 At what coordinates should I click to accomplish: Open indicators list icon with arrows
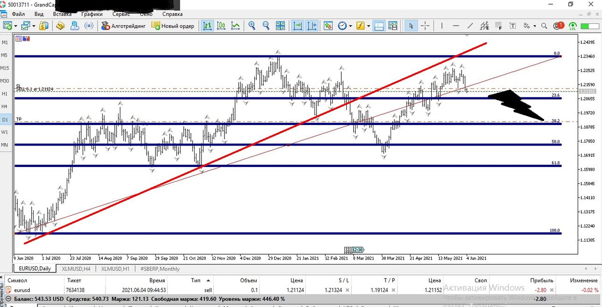tap(328, 26)
